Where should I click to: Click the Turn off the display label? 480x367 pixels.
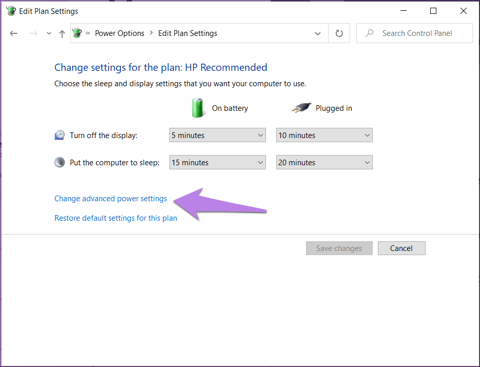(x=104, y=136)
